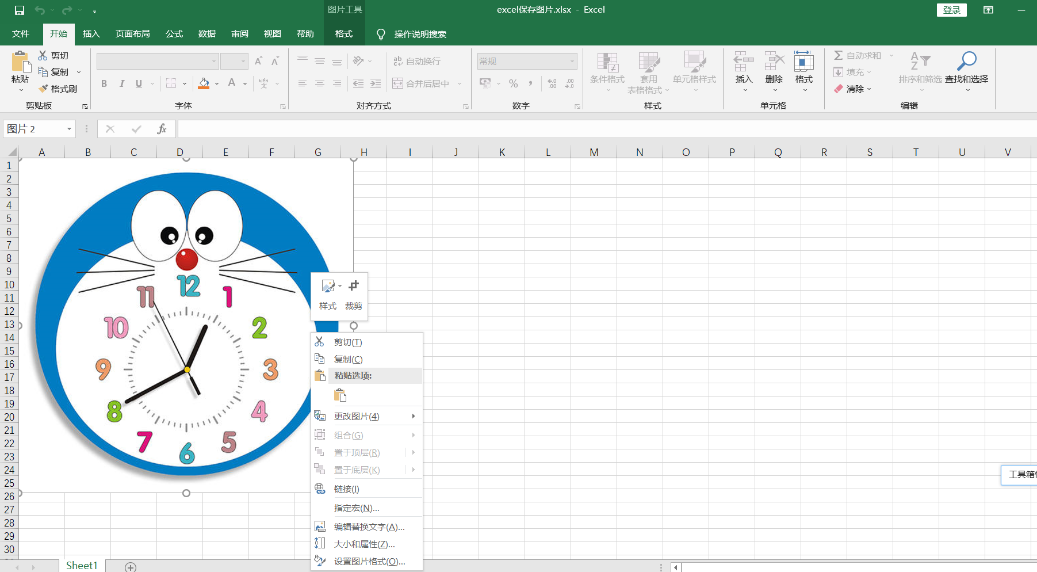Expand the Clipboard (剪贴板) dialog launcher

click(85, 106)
